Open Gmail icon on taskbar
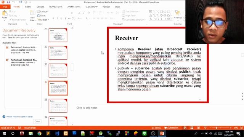Screen dimensions: 244x137 click(x=22, y=134)
